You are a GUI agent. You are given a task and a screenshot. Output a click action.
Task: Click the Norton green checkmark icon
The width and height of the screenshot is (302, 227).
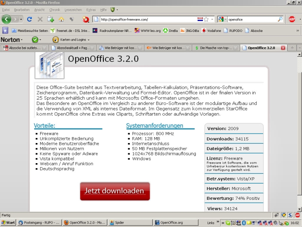point(35,39)
